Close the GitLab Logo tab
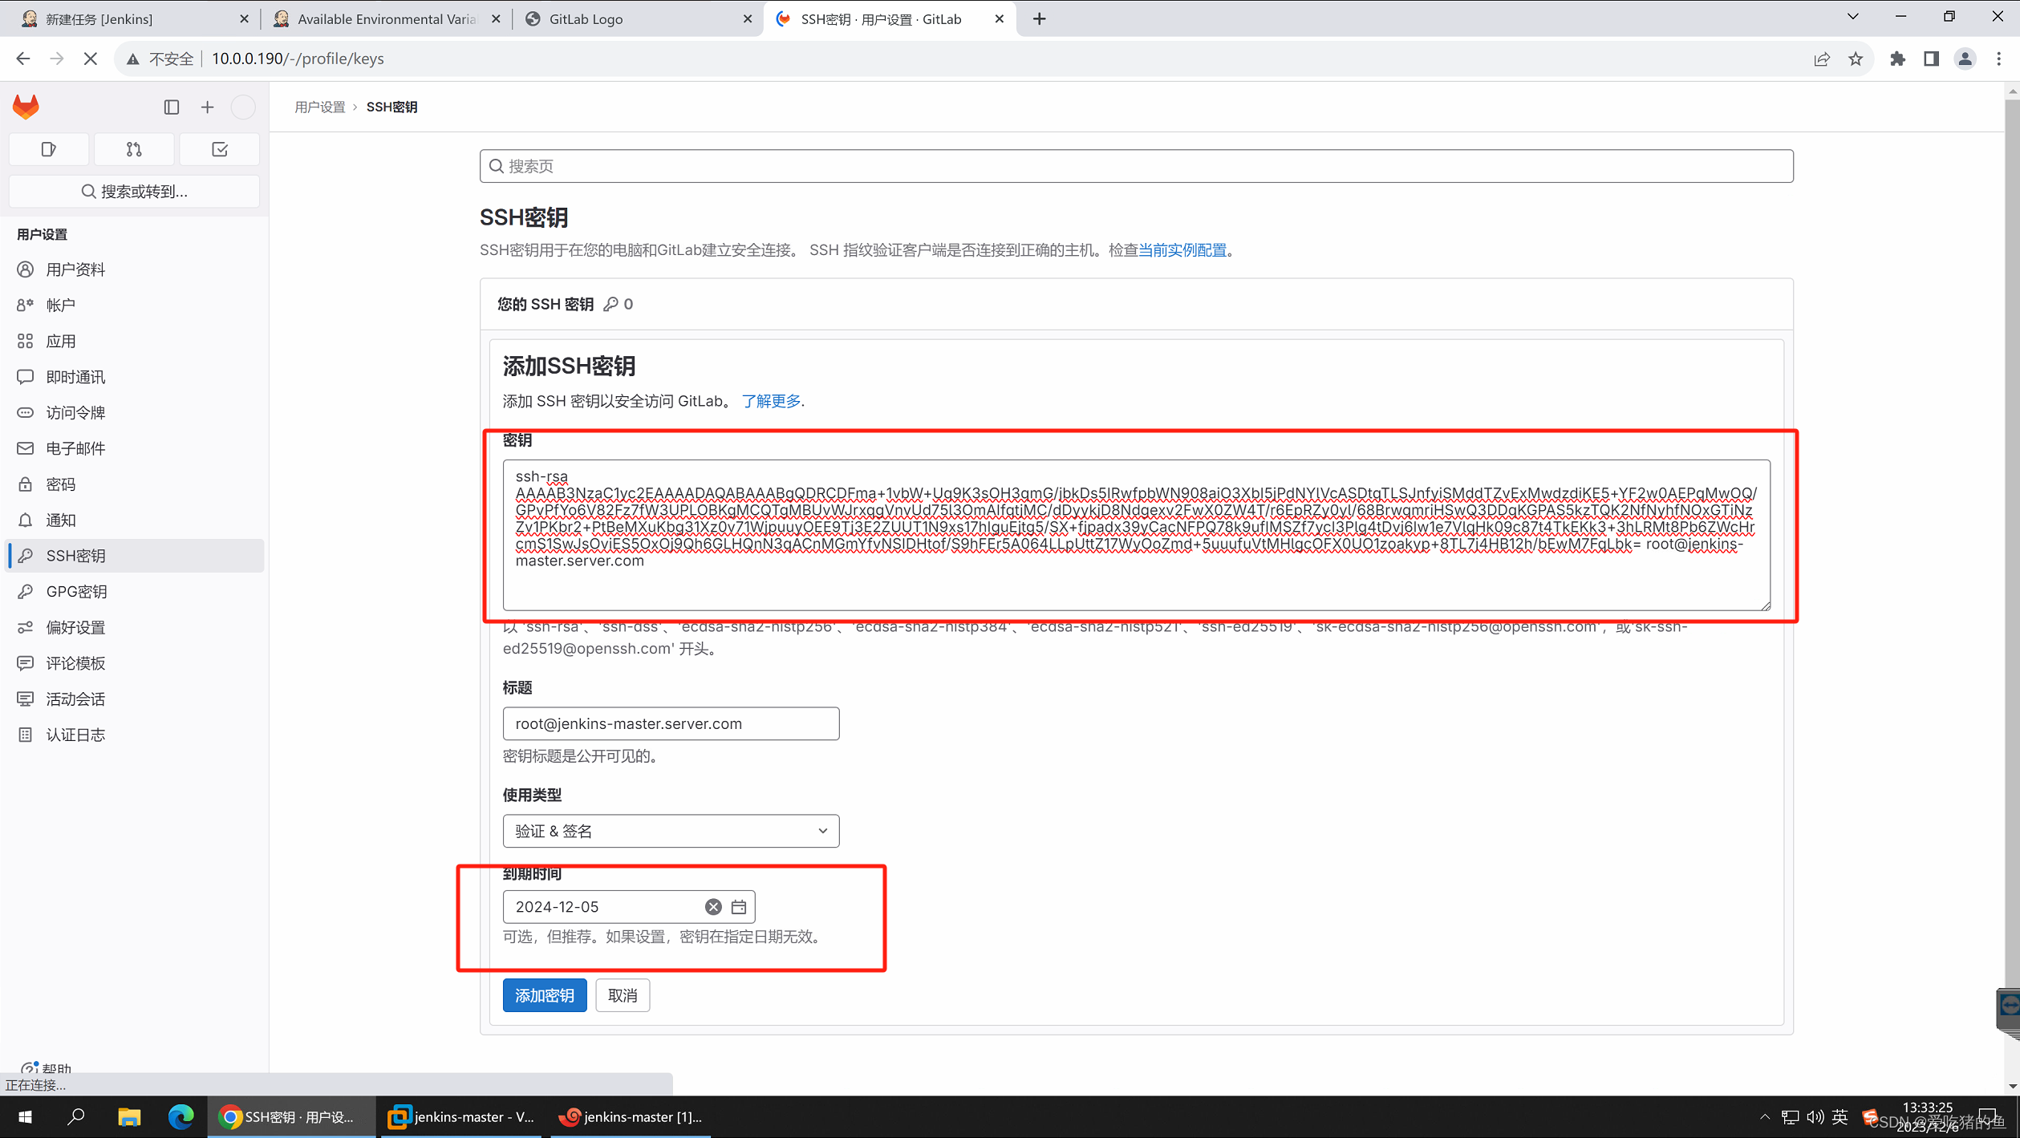 [748, 18]
